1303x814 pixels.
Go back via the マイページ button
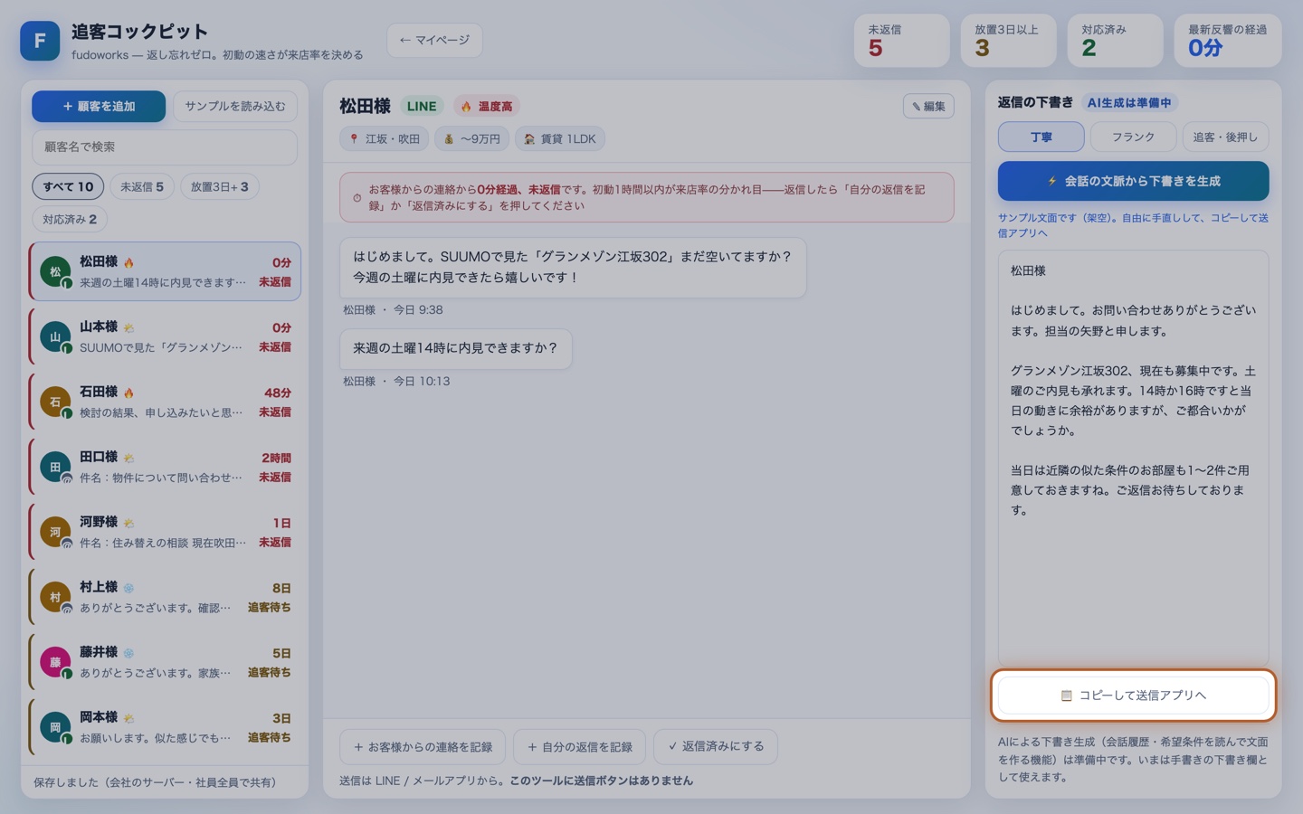click(x=434, y=40)
